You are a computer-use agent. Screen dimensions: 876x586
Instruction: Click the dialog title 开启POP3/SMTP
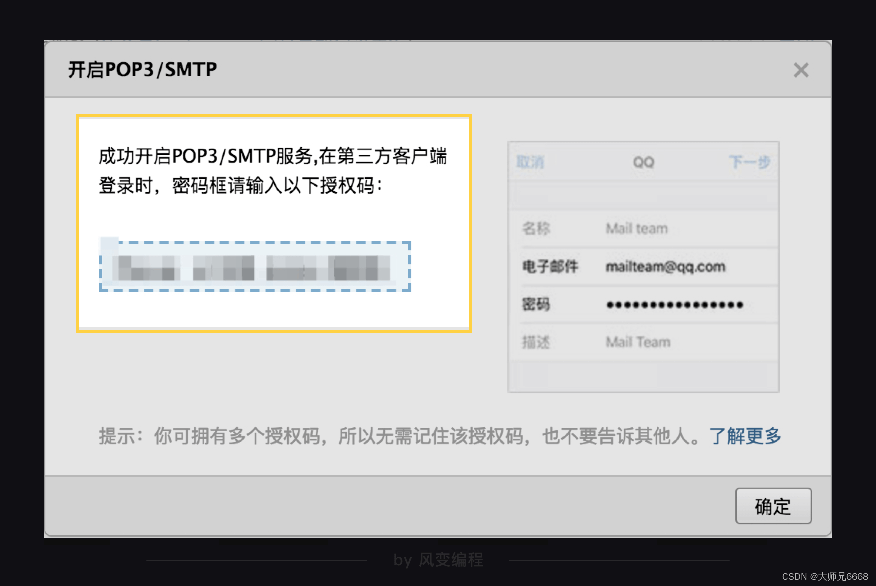pos(142,70)
